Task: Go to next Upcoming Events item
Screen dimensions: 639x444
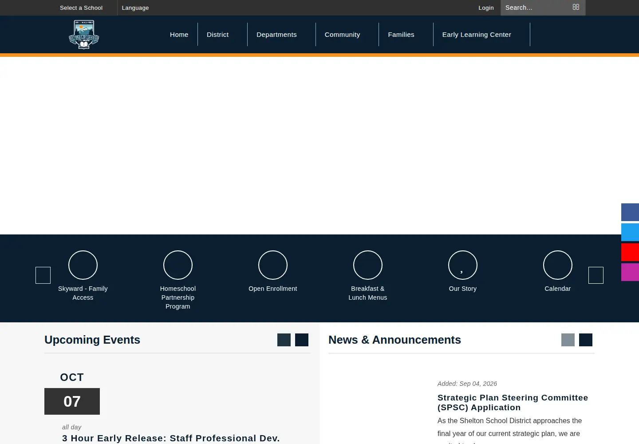Action: coord(302,340)
